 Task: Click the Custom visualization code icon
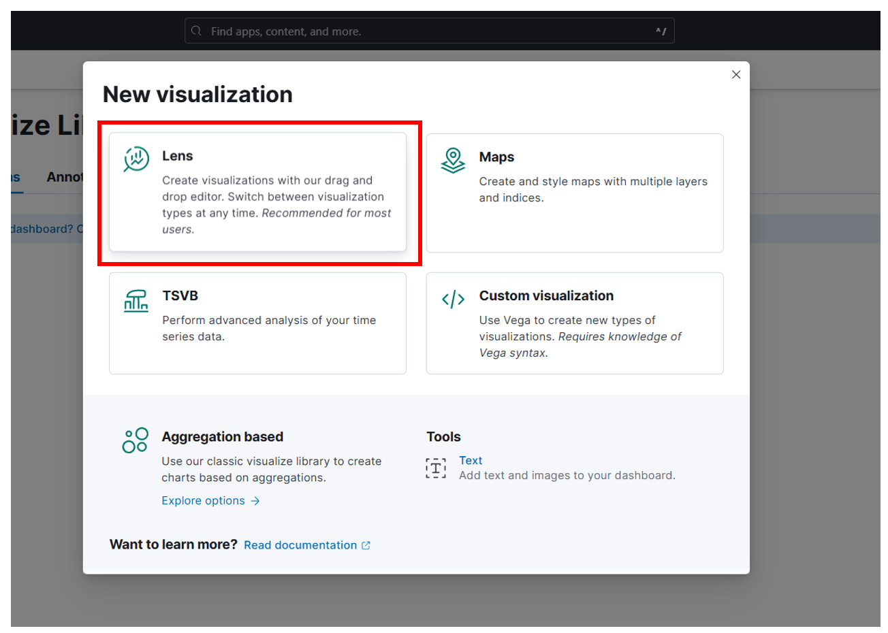(453, 299)
